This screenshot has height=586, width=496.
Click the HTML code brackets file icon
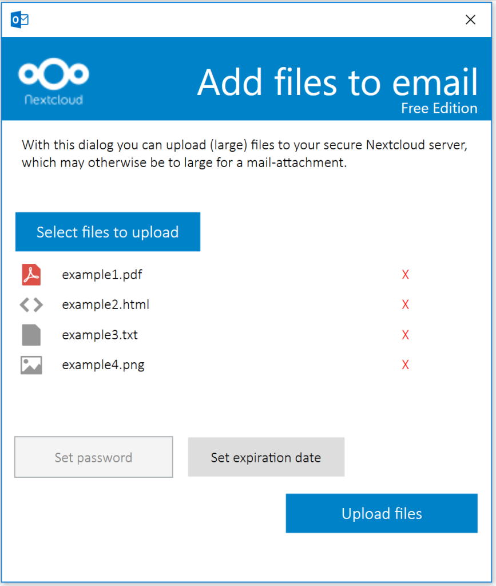click(x=31, y=305)
